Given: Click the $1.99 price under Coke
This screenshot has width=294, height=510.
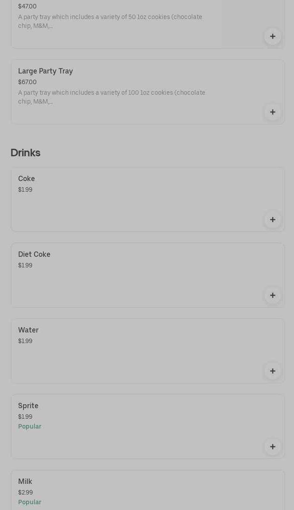Looking at the screenshot, I should click(x=25, y=189).
